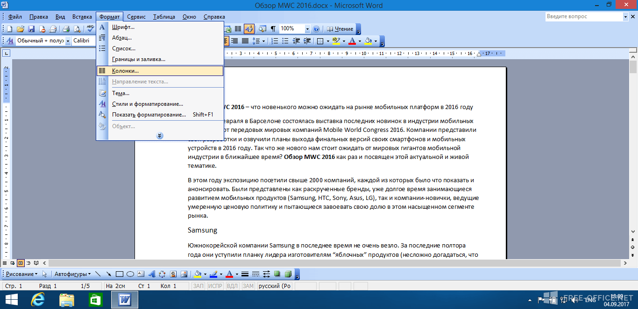The width and height of the screenshot is (638, 309).
Task: Choose Шрифт... in the Формат menu
Action: coord(160,27)
